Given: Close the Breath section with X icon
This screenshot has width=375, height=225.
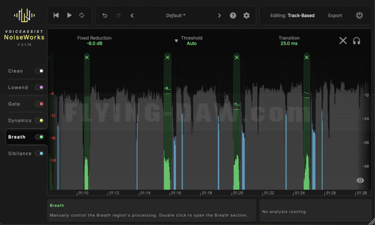Looking at the screenshot, I should [343, 41].
